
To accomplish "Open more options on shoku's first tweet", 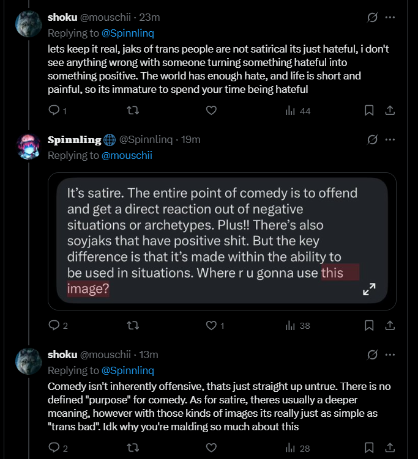I will coord(390,17).
